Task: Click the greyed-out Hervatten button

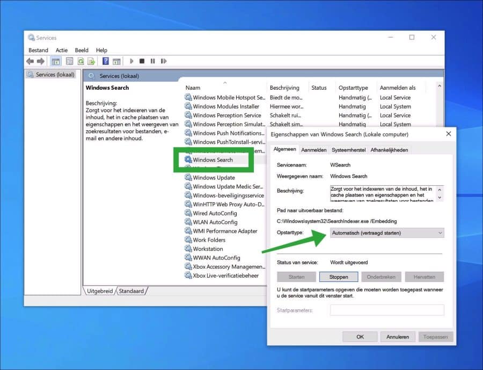Action: (424, 277)
